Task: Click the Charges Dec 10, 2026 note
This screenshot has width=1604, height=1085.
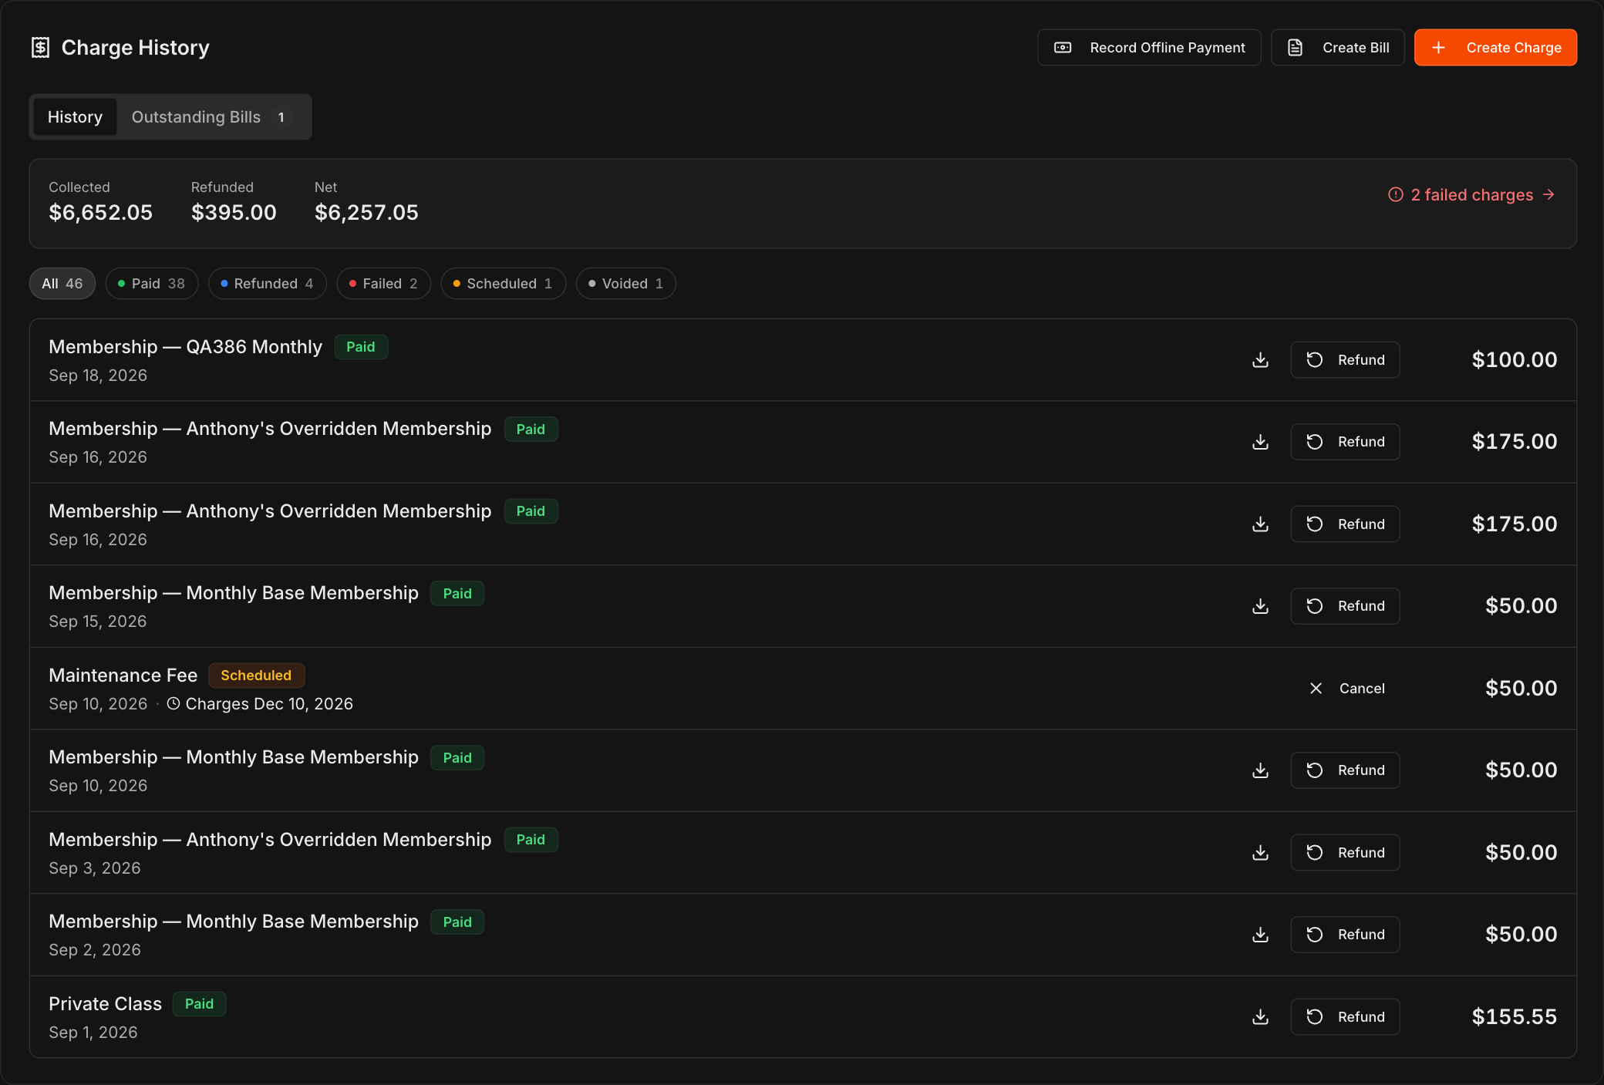Action: point(261,704)
